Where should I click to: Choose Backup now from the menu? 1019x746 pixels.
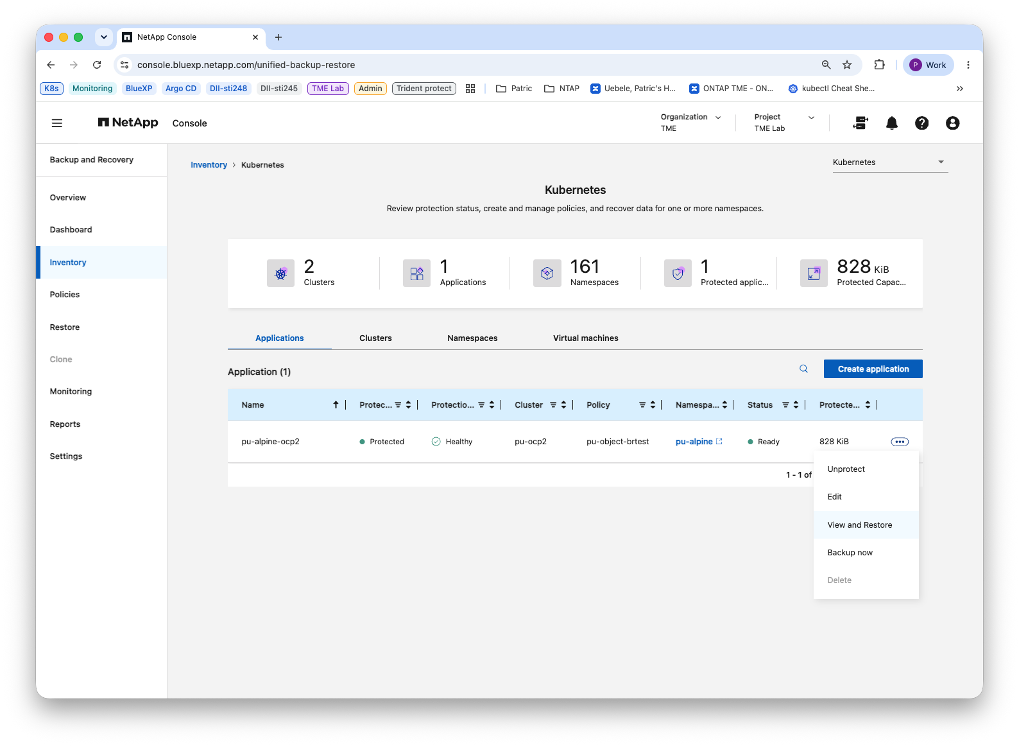pos(866,553)
